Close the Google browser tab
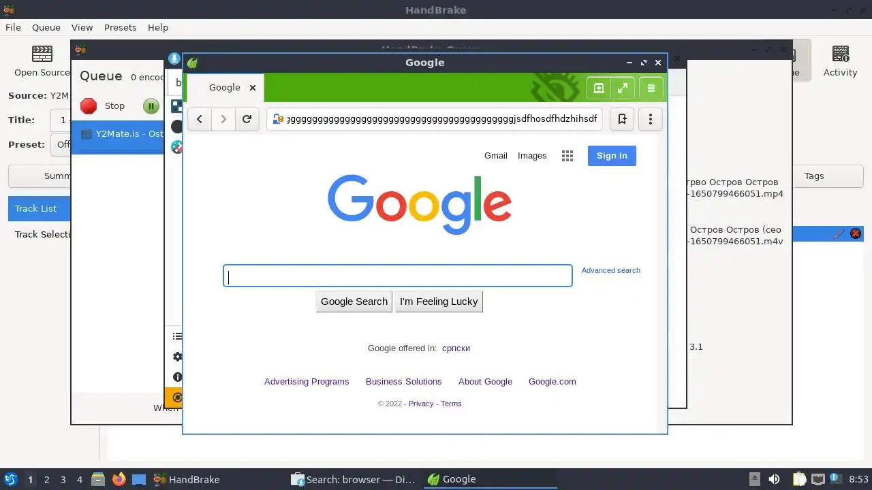The image size is (872, 490). coord(253,88)
